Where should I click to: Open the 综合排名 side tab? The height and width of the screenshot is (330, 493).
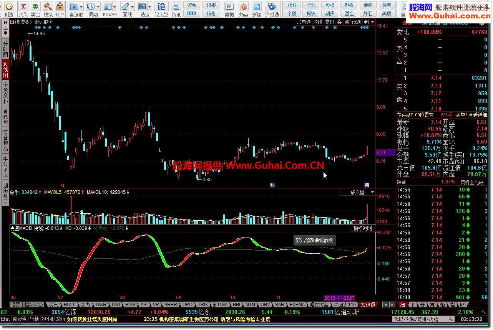point(5,140)
